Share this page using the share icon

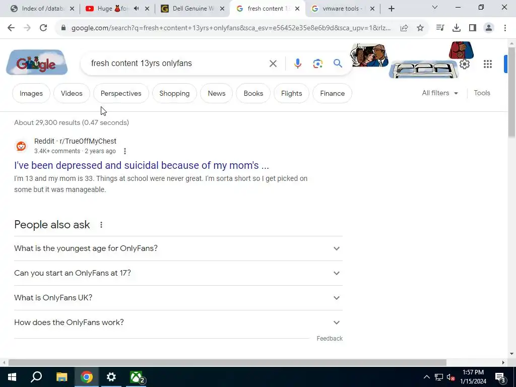(404, 28)
